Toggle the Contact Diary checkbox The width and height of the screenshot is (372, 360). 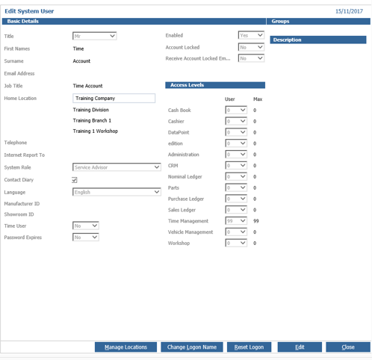75,180
